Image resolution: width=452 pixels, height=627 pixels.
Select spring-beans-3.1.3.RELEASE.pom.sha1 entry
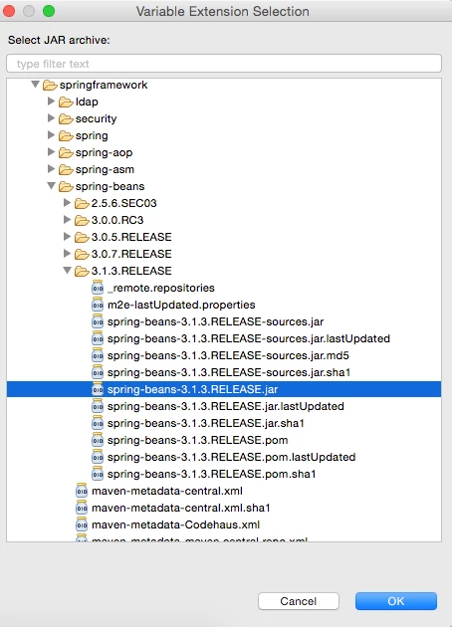click(x=212, y=474)
